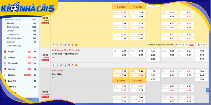Image resolution: width=211 pixels, height=105 pixels.
Task: Click Xem thêm (+1) các loại cược khác
Action: 160,45
